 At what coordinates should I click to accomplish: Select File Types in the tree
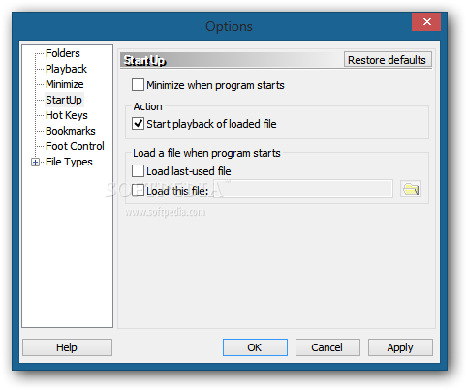click(69, 162)
